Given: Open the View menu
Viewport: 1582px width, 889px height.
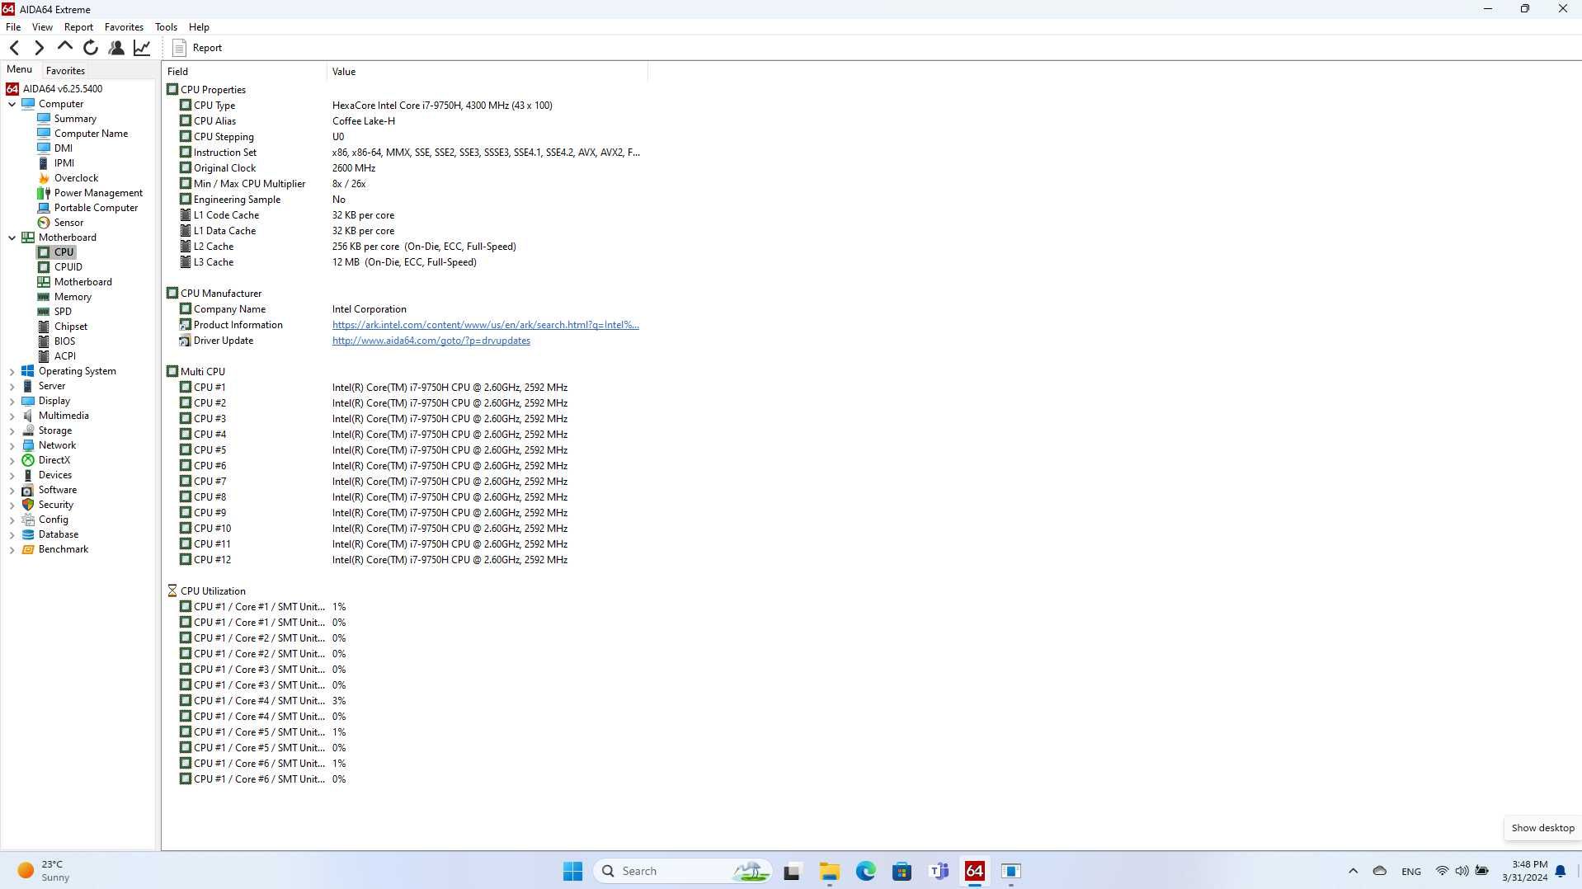Looking at the screenshot, I should click(x=42, y=27).
